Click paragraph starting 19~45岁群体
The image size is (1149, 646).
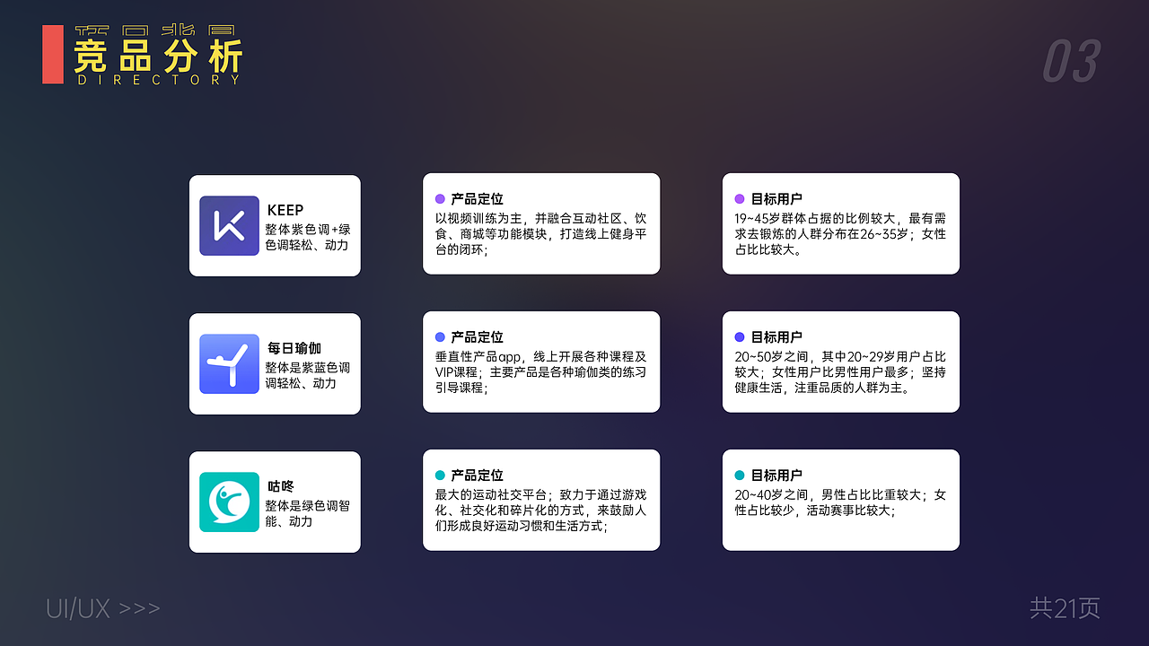coord(841,234)
